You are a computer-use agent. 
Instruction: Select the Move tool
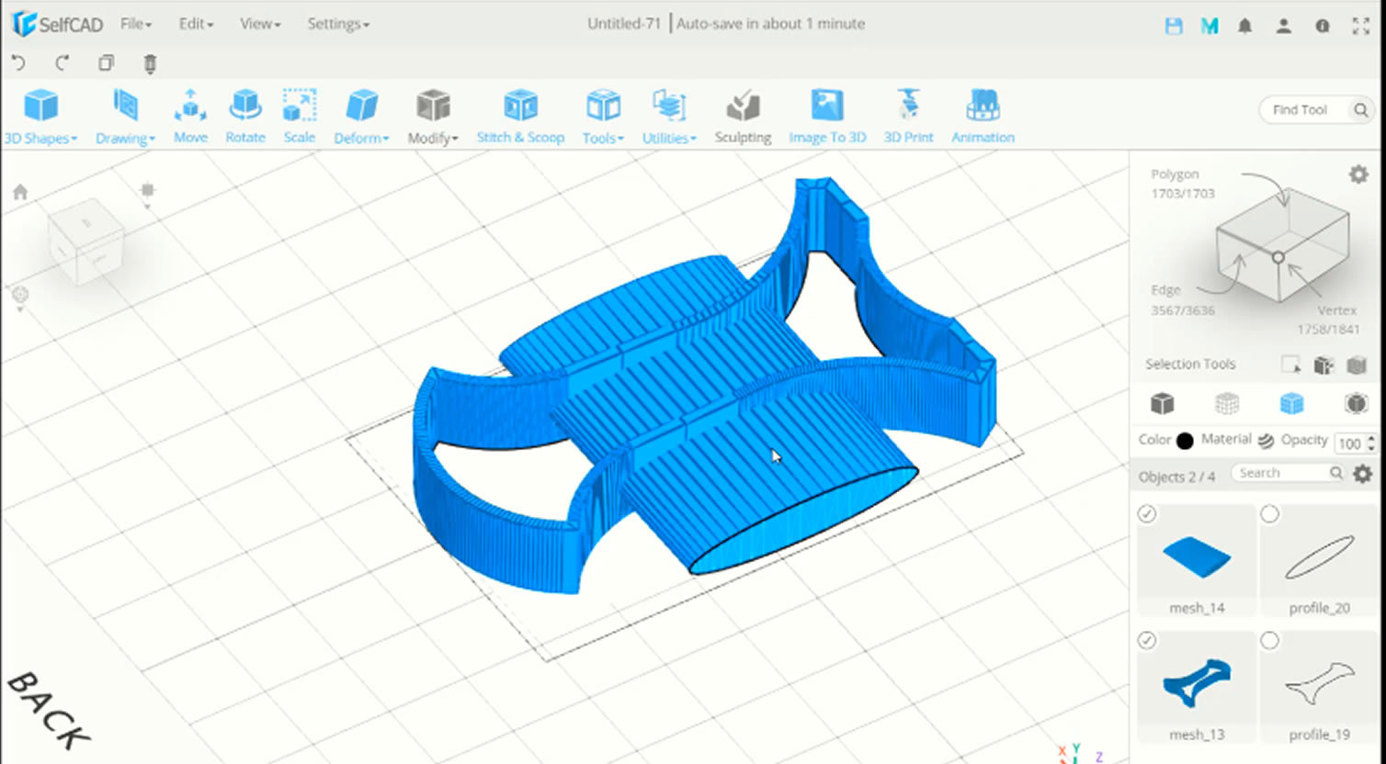coord(190,117)
